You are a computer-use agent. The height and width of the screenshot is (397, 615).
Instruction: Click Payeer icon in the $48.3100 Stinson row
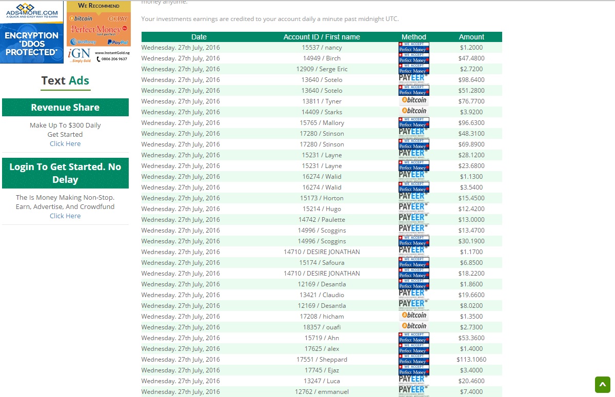pyautogui.click(x=414, y=133)
